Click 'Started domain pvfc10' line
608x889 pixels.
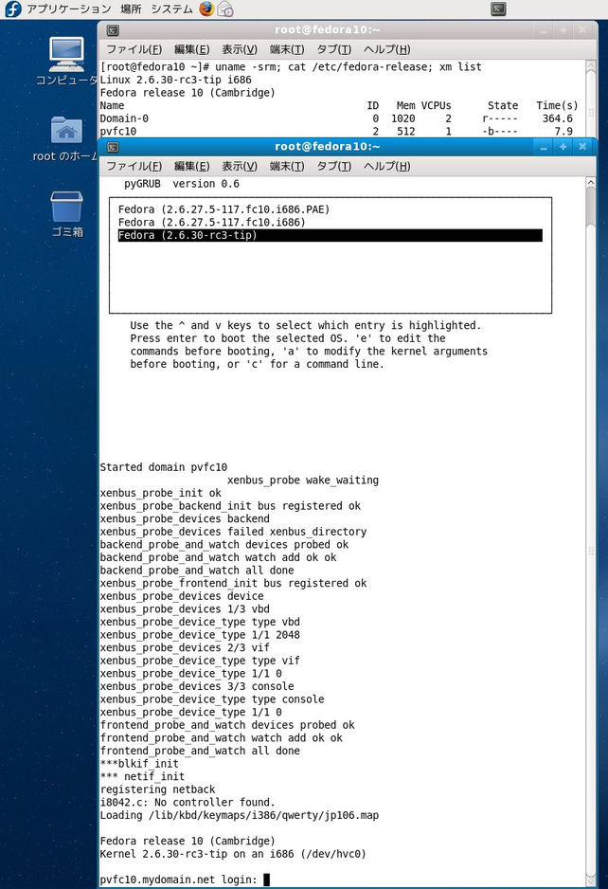163,467
